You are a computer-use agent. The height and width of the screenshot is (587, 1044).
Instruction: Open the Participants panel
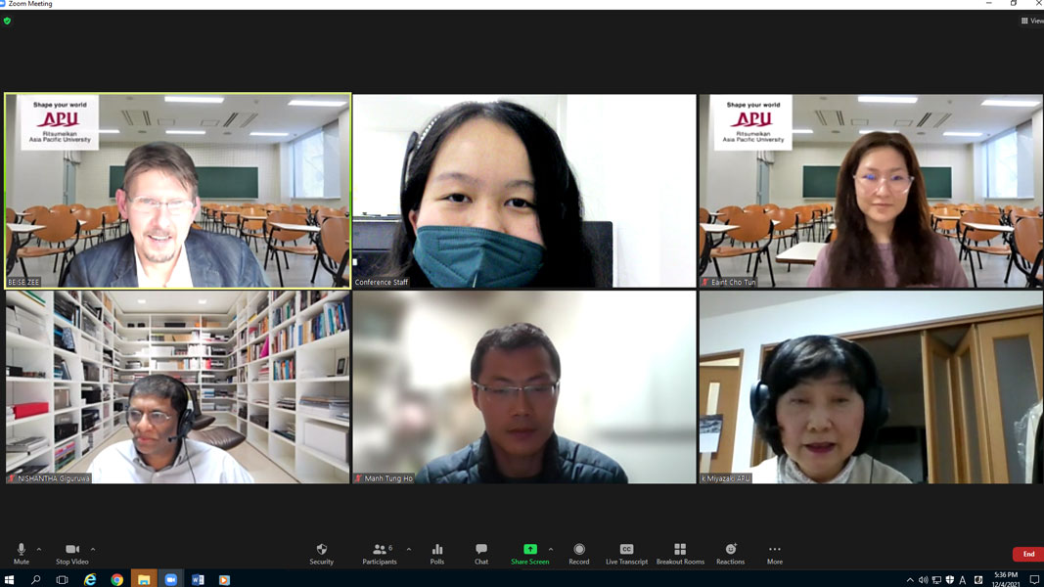click(x=380, y=553)
